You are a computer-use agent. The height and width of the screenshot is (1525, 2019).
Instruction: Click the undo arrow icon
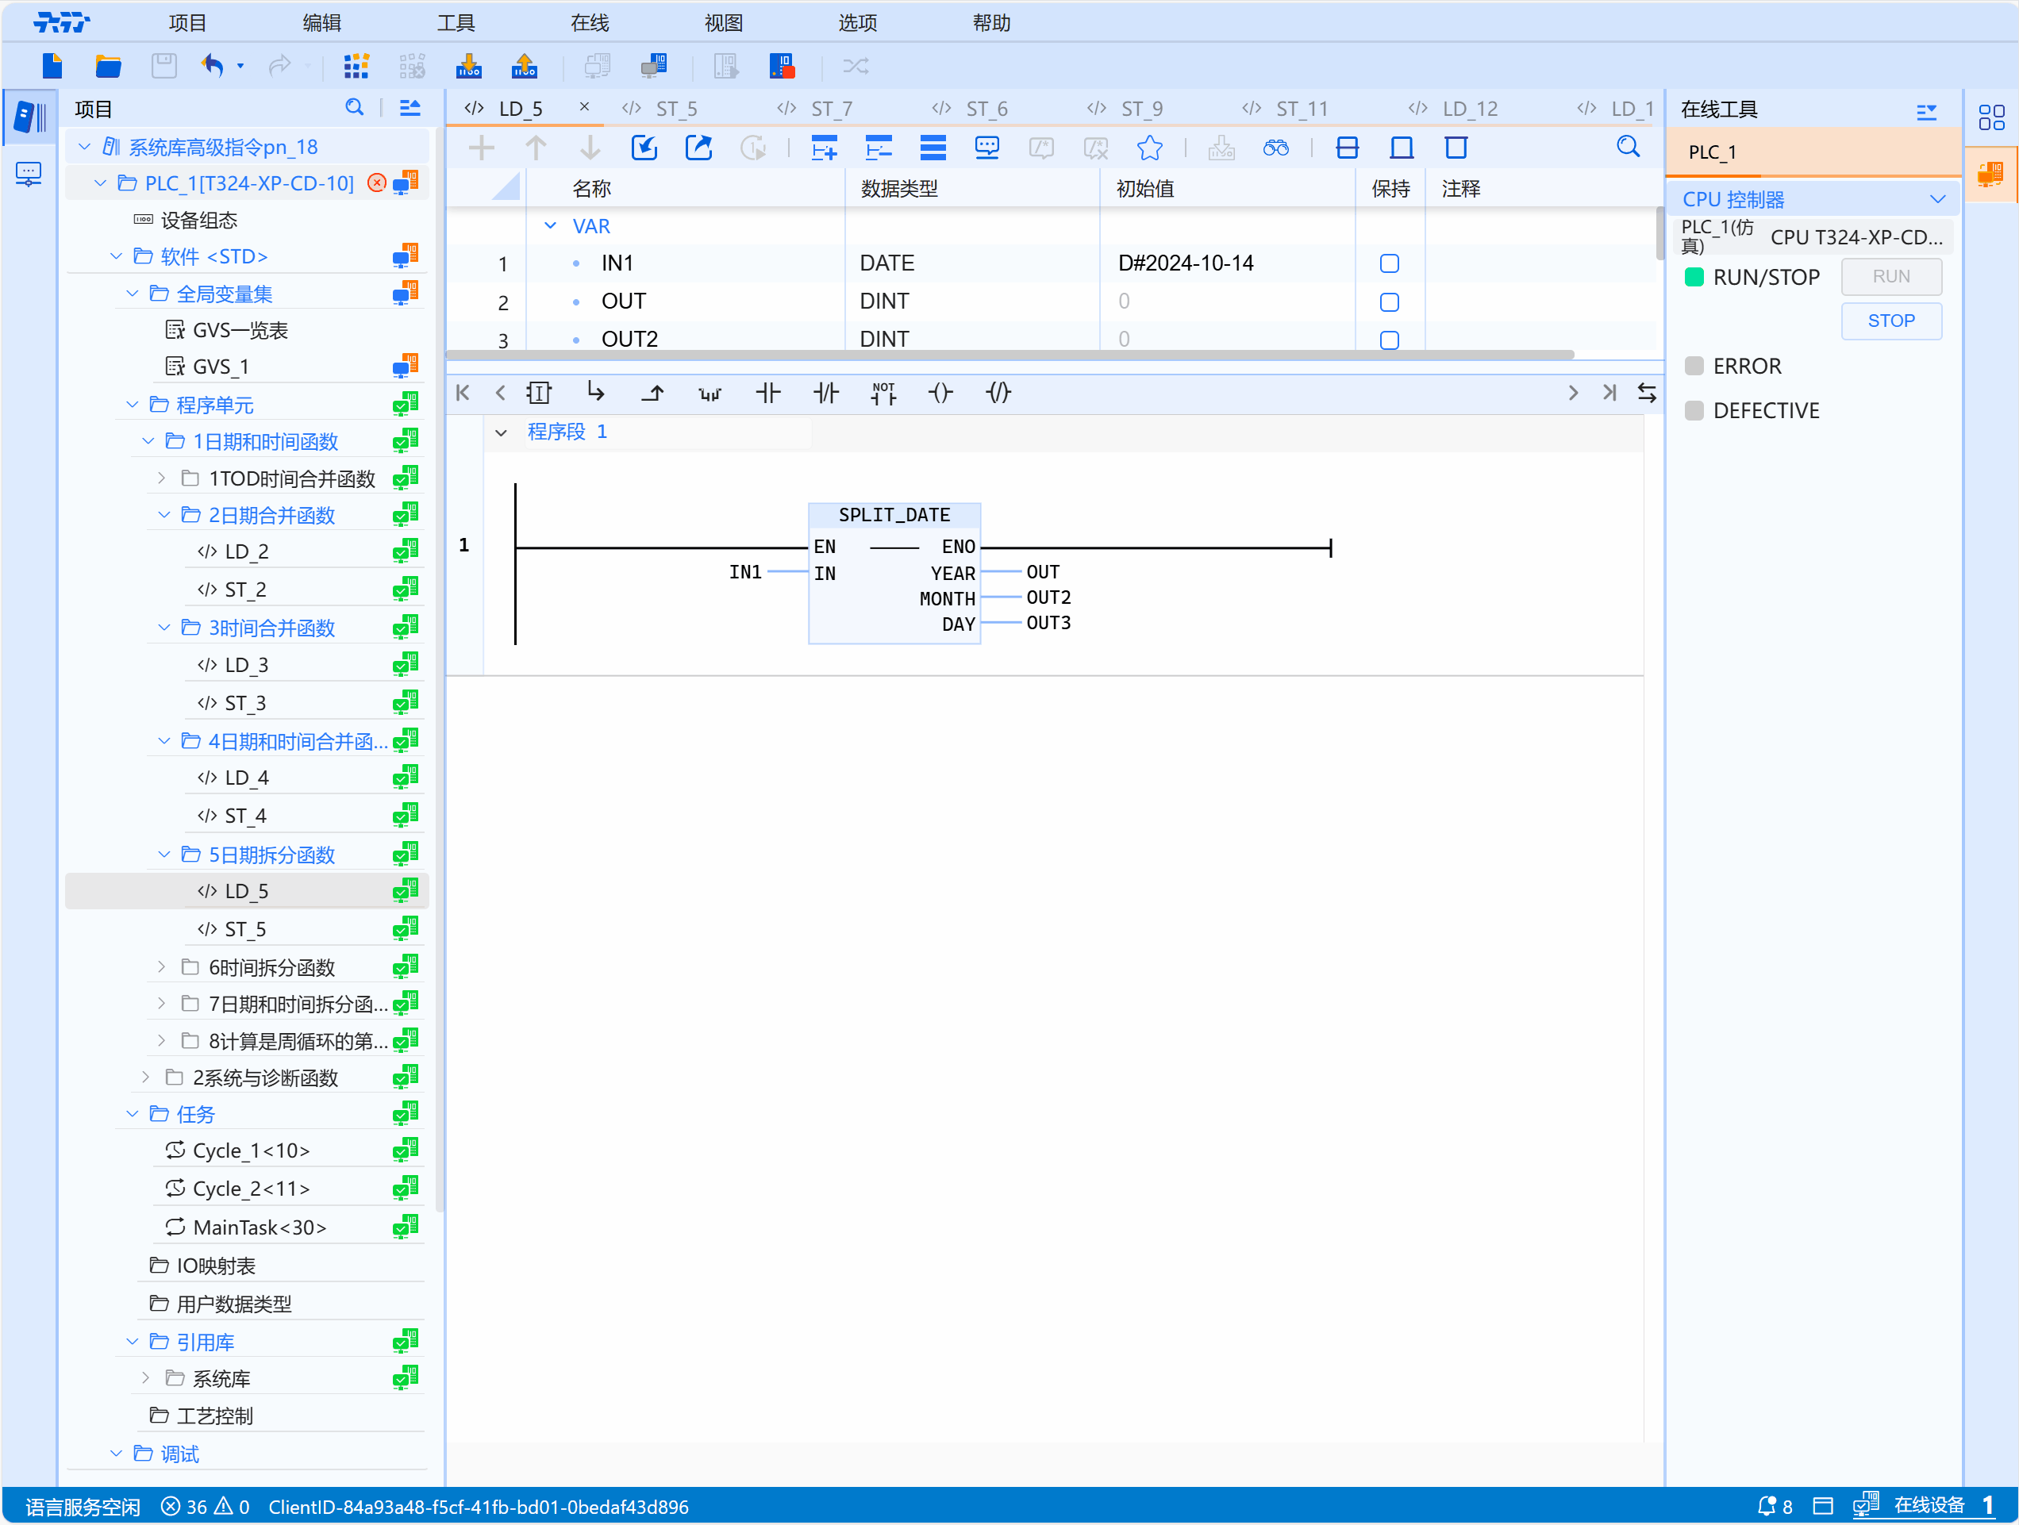pos(213,66)
